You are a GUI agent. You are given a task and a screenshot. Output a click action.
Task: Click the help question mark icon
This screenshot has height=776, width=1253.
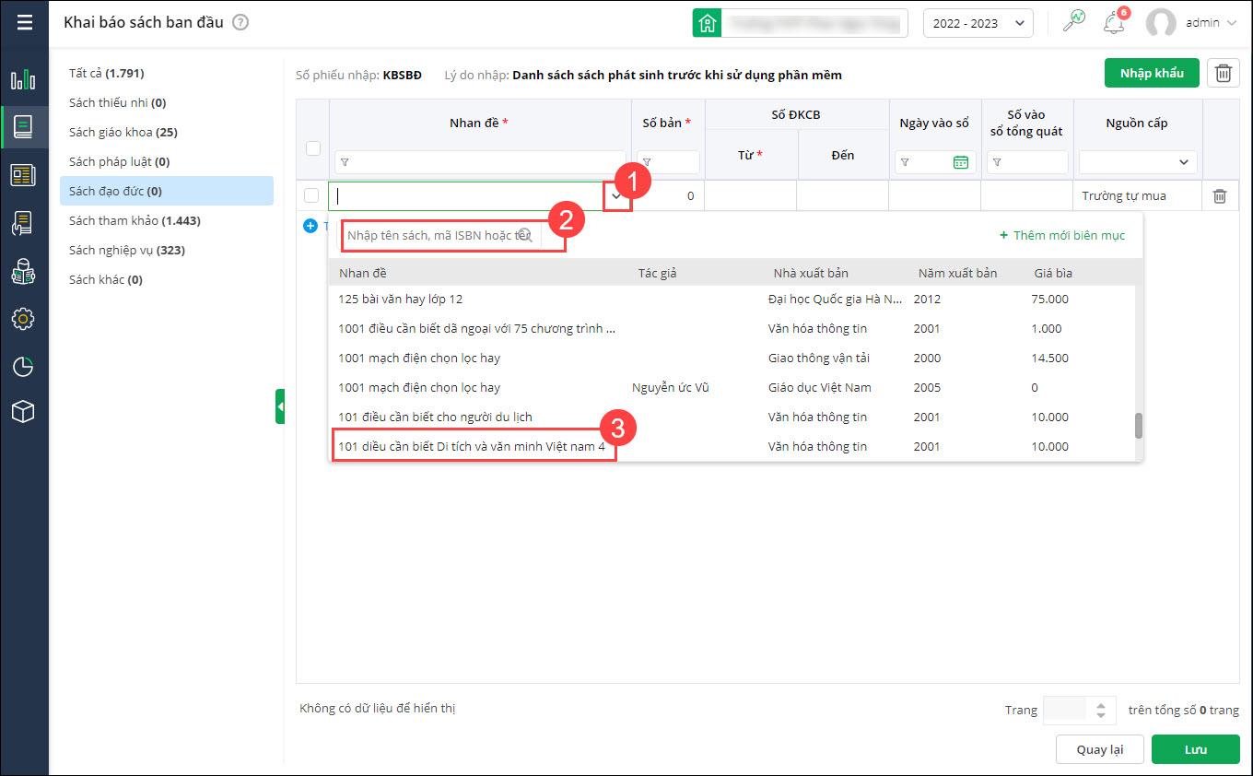[240, 22]
